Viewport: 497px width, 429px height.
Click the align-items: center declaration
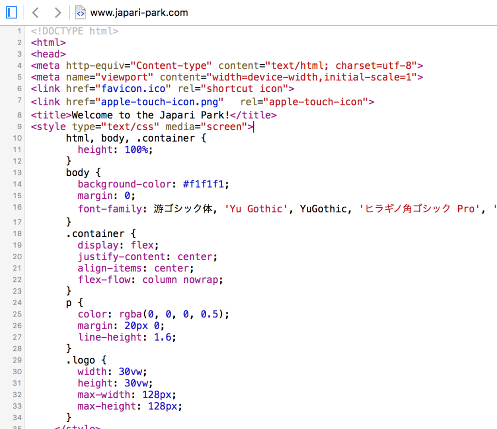coord(136,268)
